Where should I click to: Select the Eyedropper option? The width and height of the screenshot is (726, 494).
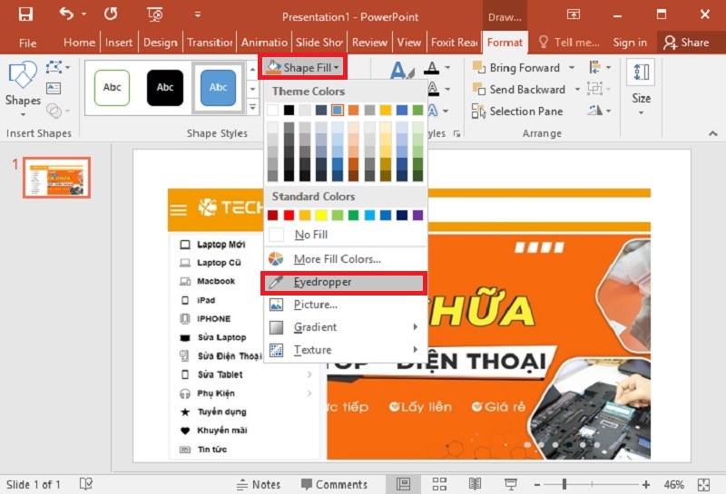[343, 282]
